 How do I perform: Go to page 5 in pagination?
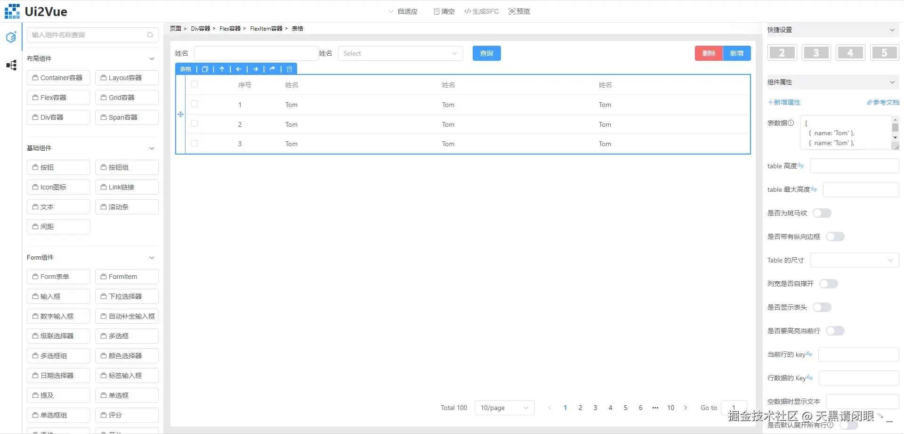coord(625,408)
